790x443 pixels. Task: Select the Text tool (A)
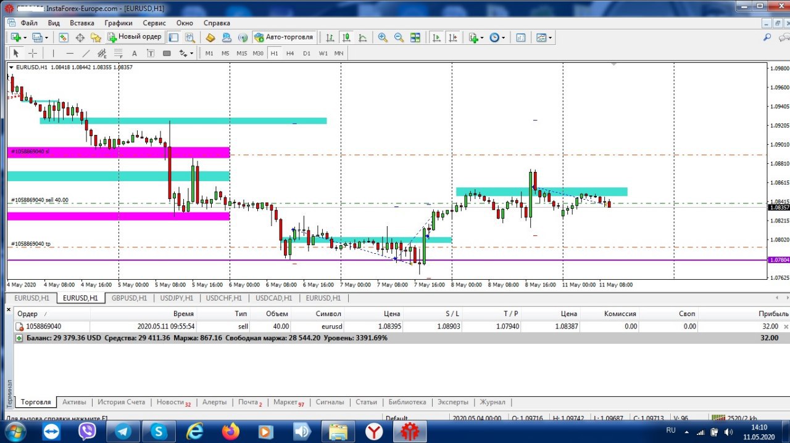click(x=134, y=53)
